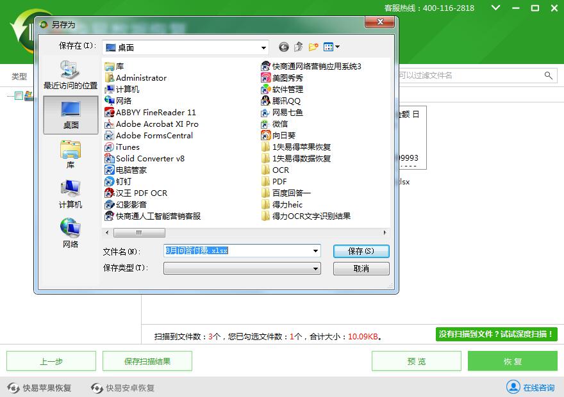Expand the view mode dropdown arrow
Viewport: 564px width, 397px height.
click(338, 46)
